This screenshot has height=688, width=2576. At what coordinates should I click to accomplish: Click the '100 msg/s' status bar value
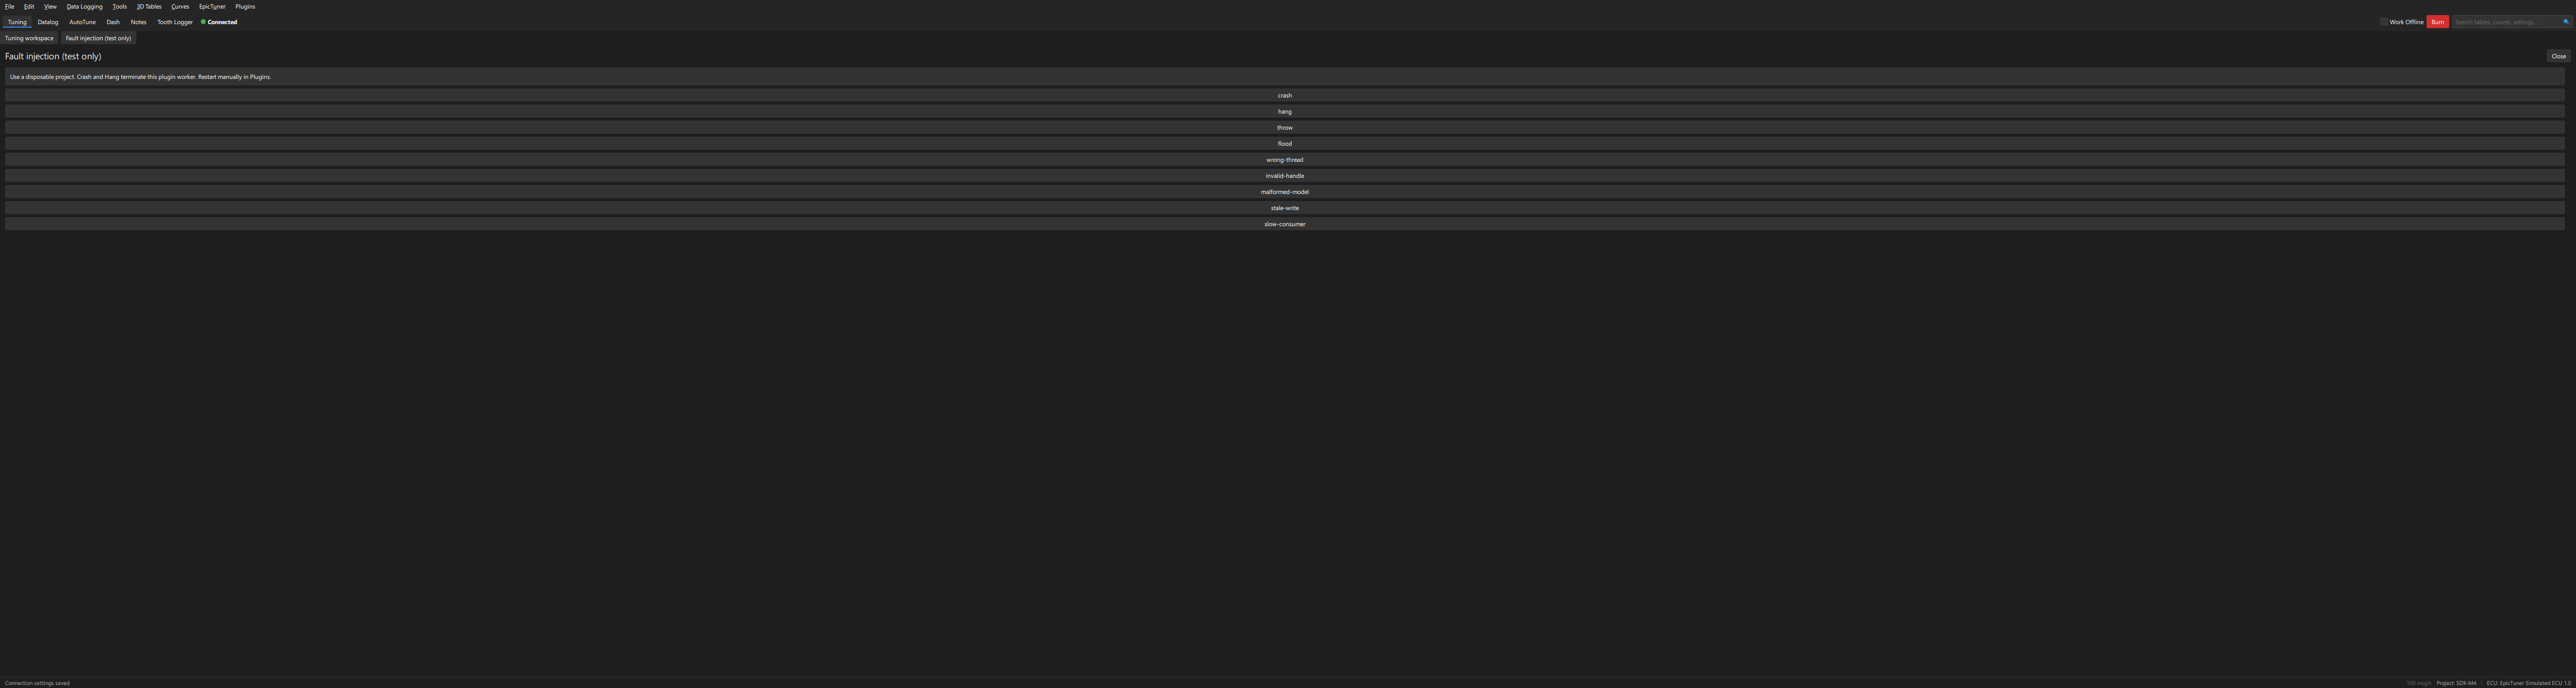[x=2418, y=683]
